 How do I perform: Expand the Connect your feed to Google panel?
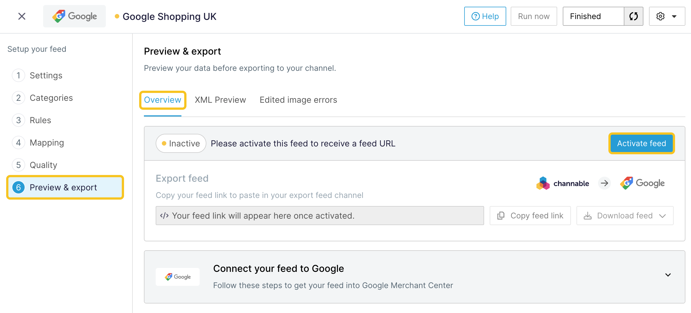pos(668,275)
